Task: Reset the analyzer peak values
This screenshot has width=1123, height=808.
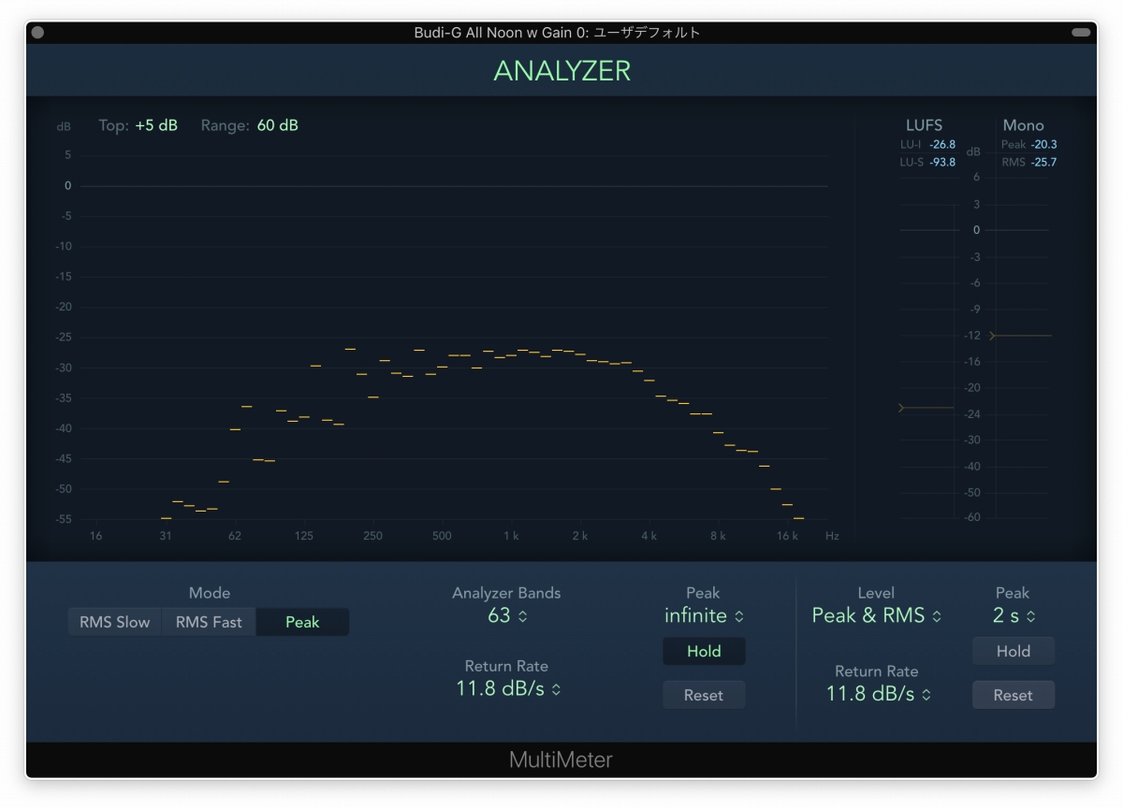Action: (704, 695)
